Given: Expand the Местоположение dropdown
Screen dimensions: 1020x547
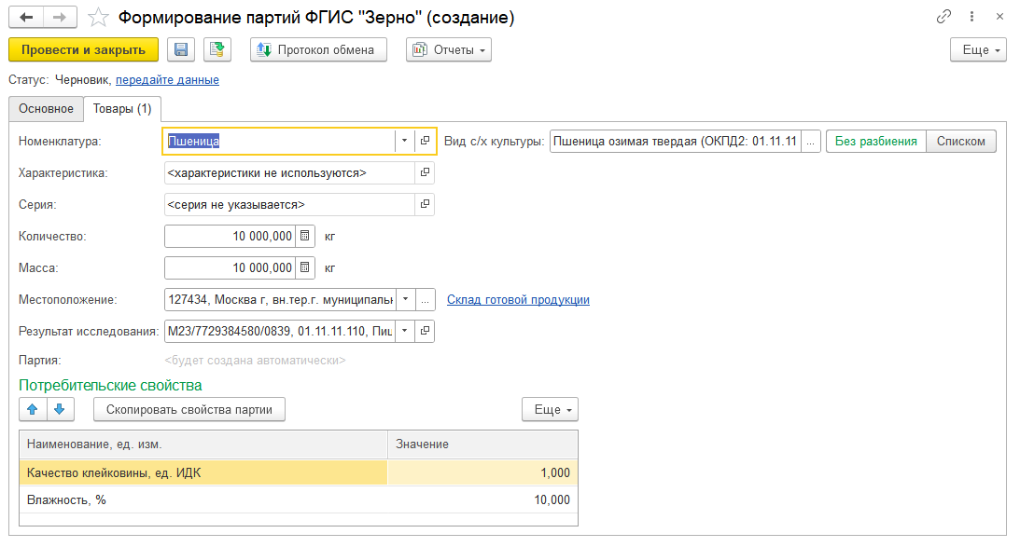Looking at the screenshot, I should tap(405, 300).
